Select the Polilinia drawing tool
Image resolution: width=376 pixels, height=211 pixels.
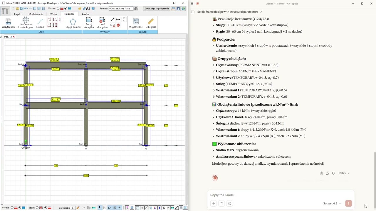pos(40,23)
